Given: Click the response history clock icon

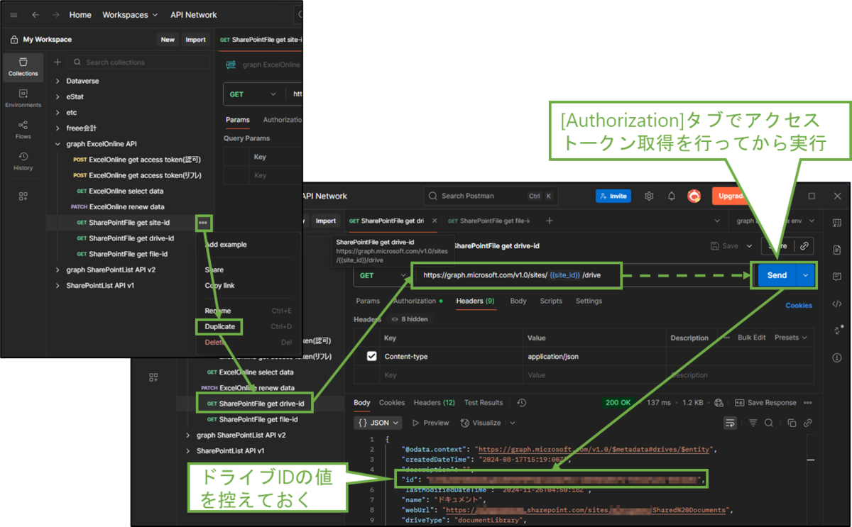Looking at the screenshot, I should pos(522,403).
